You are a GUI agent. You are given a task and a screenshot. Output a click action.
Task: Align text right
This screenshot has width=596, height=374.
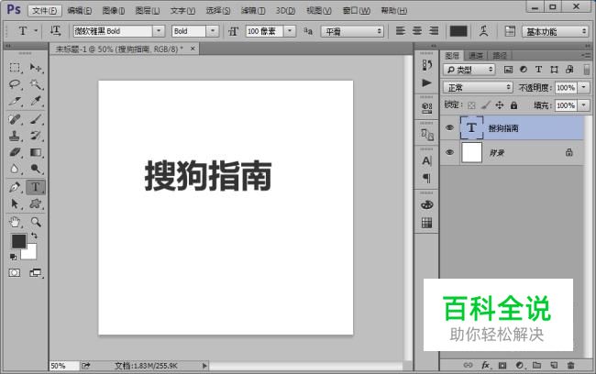point(434,31)
